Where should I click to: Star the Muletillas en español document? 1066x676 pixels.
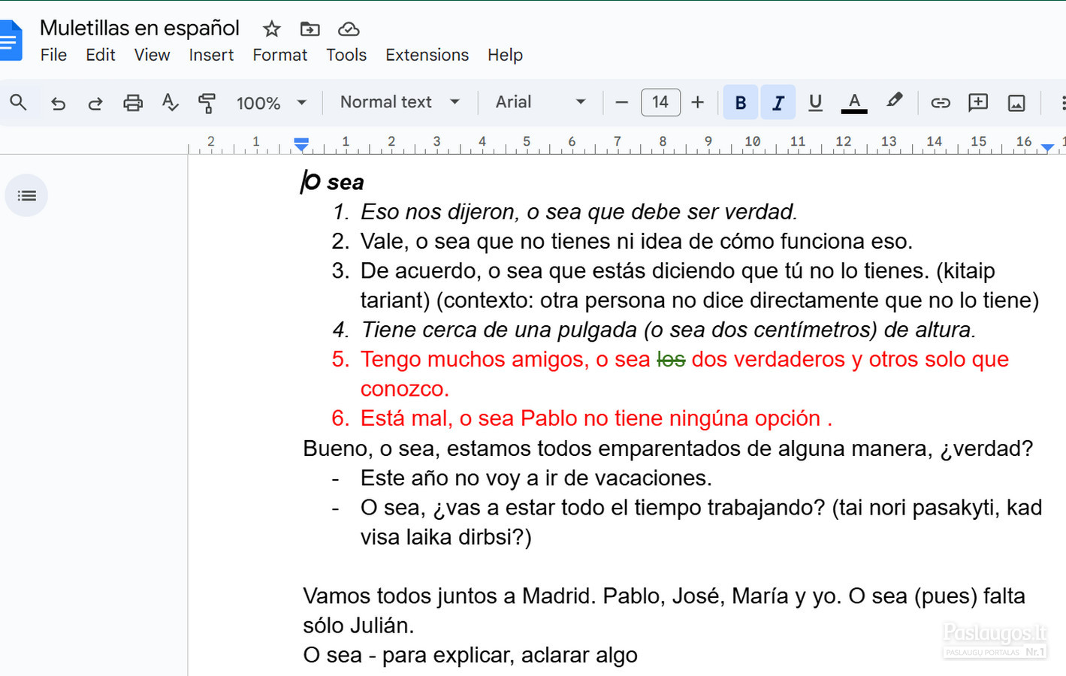point(271,29)
